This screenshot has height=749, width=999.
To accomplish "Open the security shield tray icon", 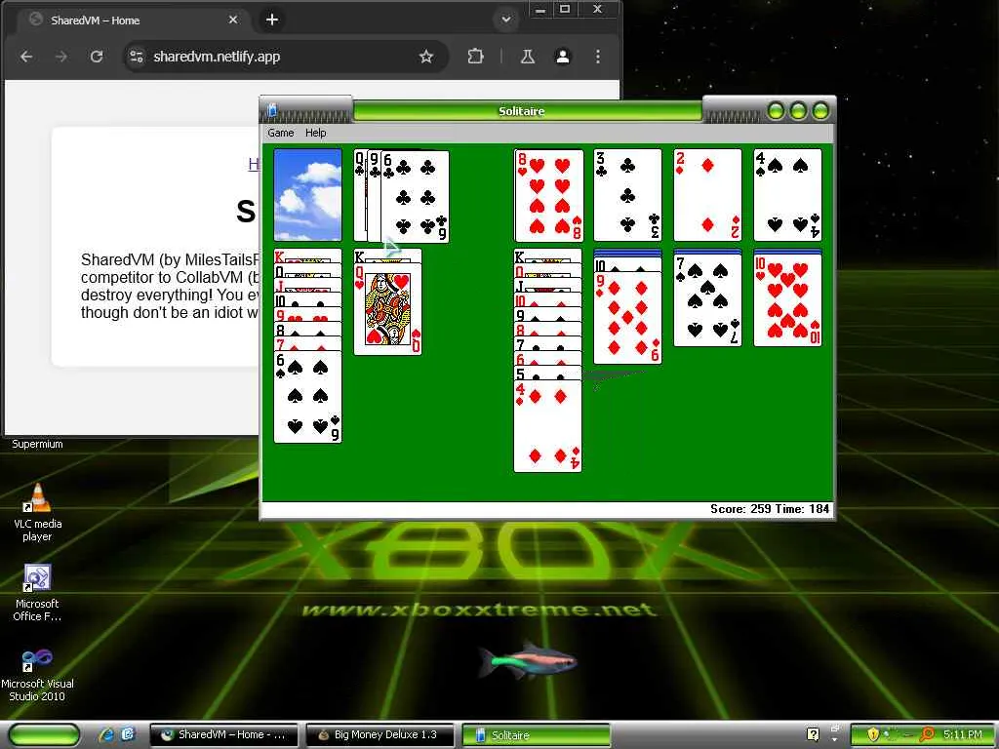I will coord(873,734).
